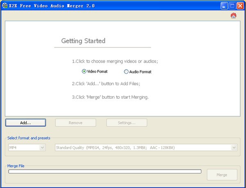This screenshot has height=188, width=246.
Task: Click the window title 'X2X Free Video Audio Merger 2.0'
Action: 52,6
